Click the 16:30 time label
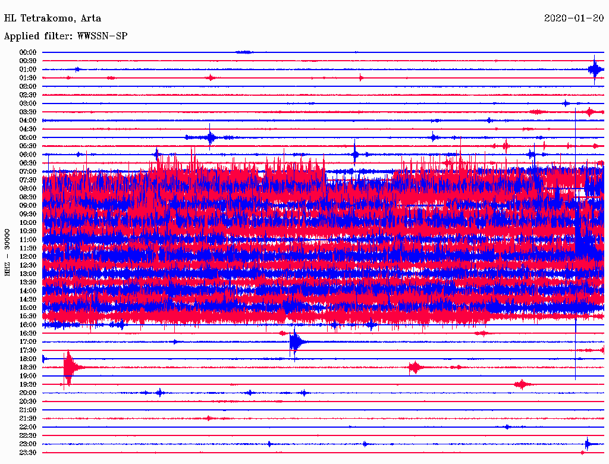609x464 pixels. [28, 334]
